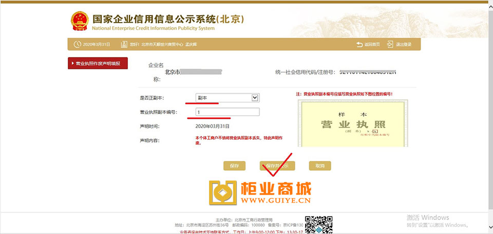Click the 国家企业信用信息公示系统 title

[x=168, y=19]
